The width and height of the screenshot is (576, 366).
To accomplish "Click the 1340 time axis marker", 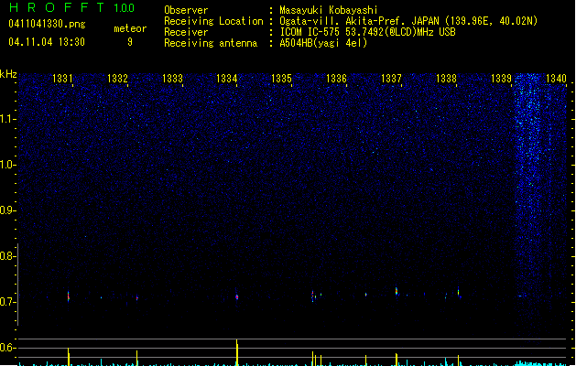I will click(x=556, y=79).
